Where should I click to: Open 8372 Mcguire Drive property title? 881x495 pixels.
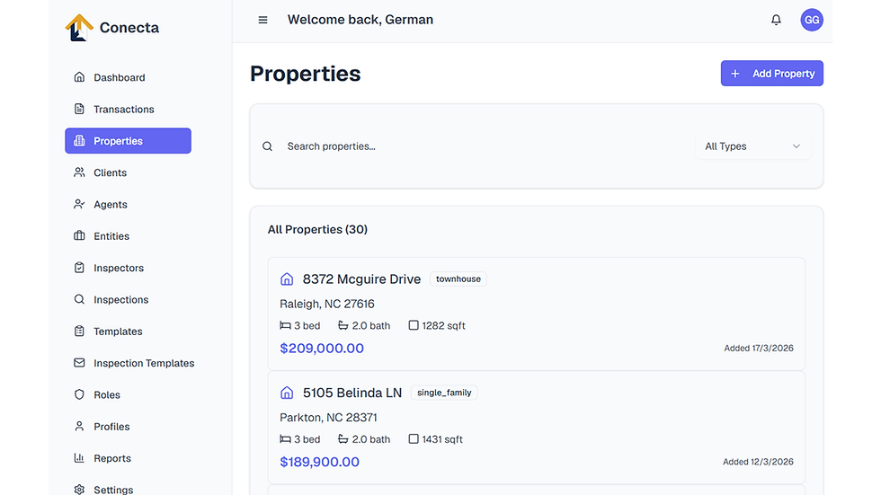(361, 278)
